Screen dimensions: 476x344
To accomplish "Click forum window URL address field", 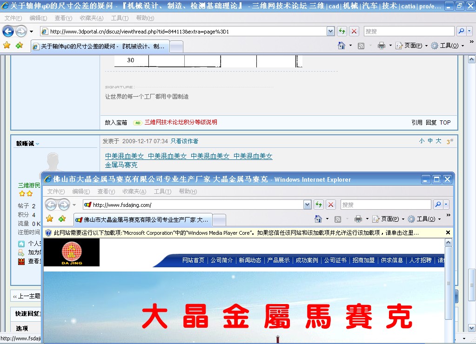I will [x=184, y=31].
